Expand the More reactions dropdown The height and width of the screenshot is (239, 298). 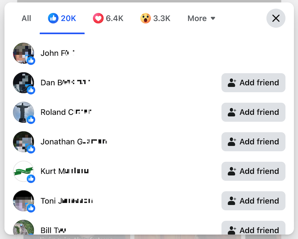pyautogui.click(x=201, y=19)
